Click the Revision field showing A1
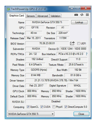This screenshot has height=125, width=96. click(63, 27)
